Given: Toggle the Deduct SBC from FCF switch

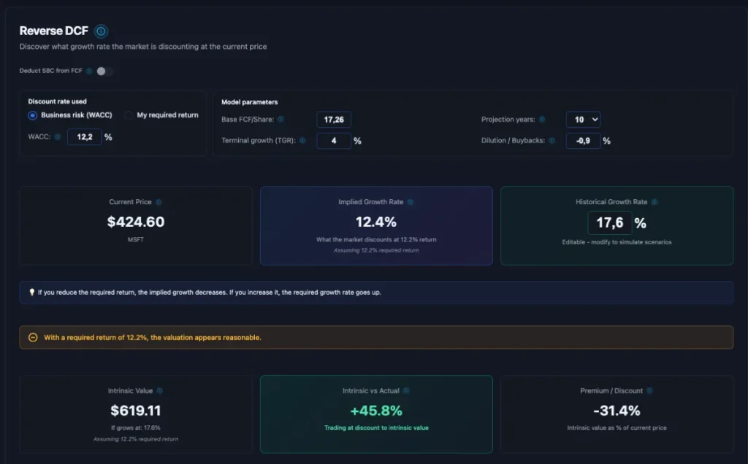Looking at the screenshot, I should pos(105,71).
